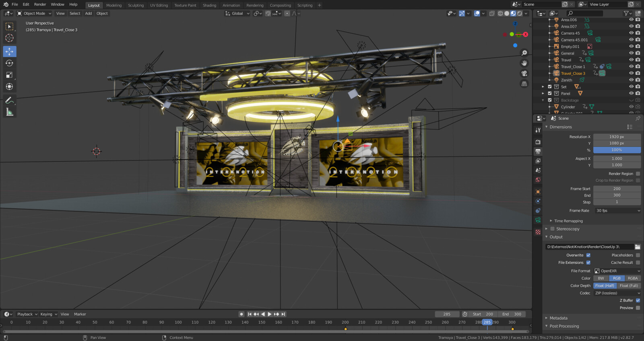Hide Travel_Close 3 in viewport
The image size is (644, 341).
coord(631,73)
